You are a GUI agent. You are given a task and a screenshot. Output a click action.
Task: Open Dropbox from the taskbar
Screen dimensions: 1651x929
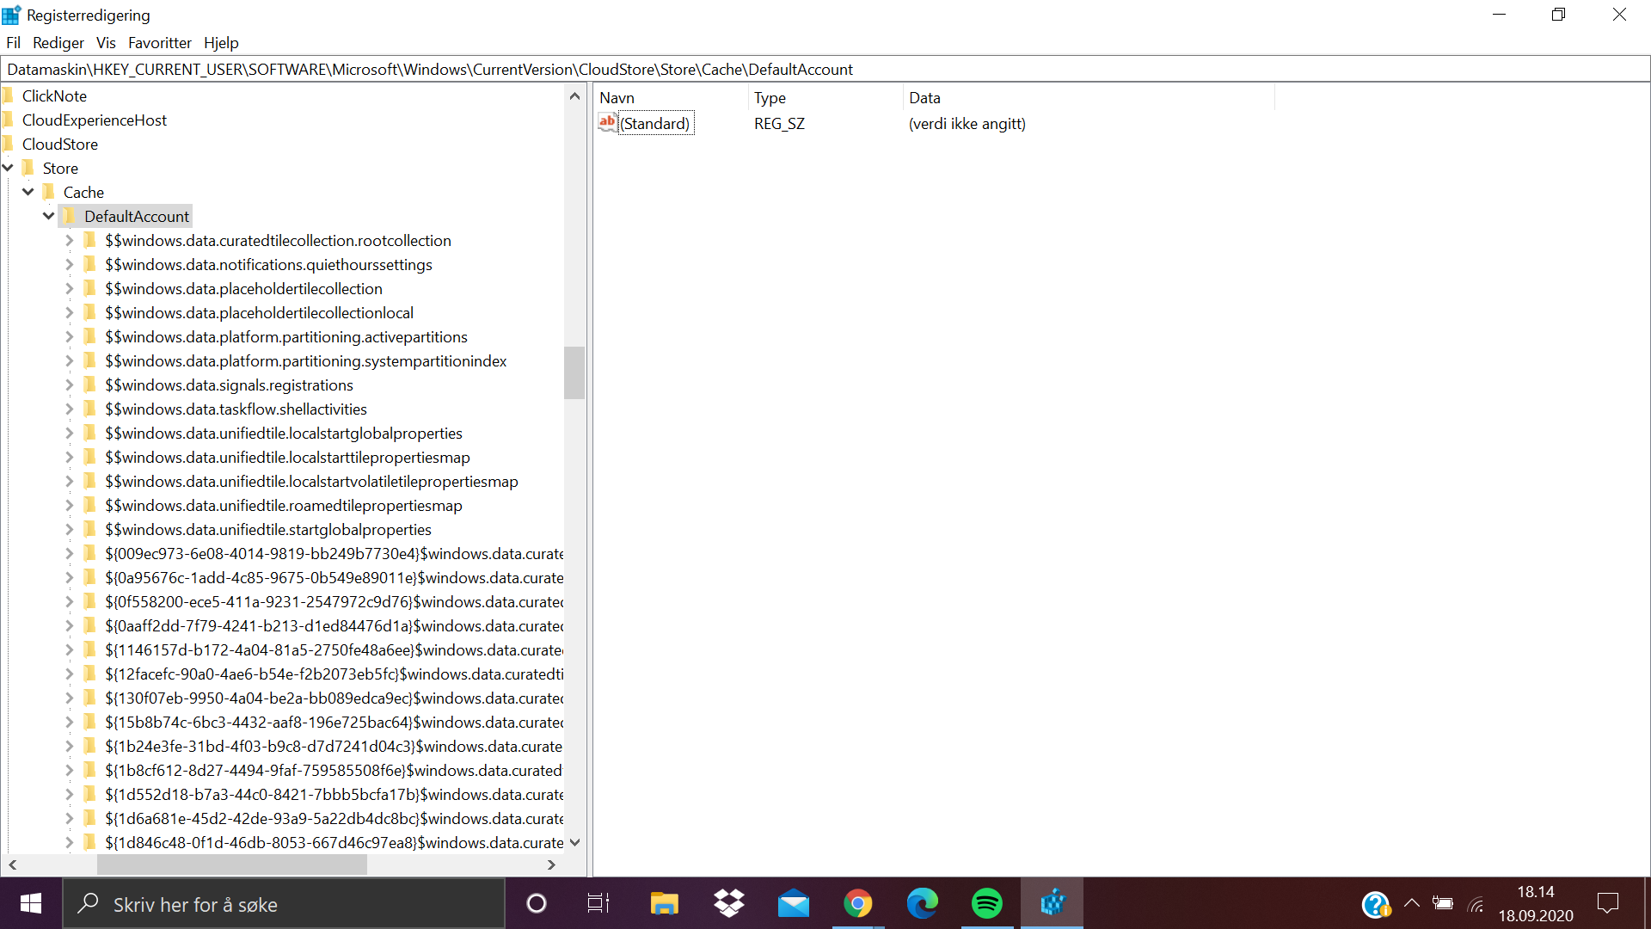tap(729, 903)
